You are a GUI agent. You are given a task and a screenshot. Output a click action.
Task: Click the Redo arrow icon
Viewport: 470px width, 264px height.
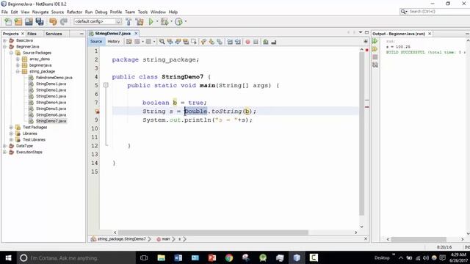point(64,21)
